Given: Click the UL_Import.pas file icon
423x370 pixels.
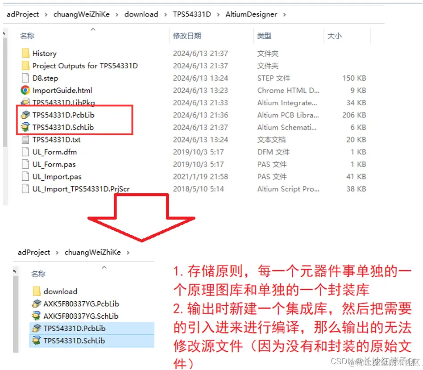Looking at the screenshot, I should 25,176.
